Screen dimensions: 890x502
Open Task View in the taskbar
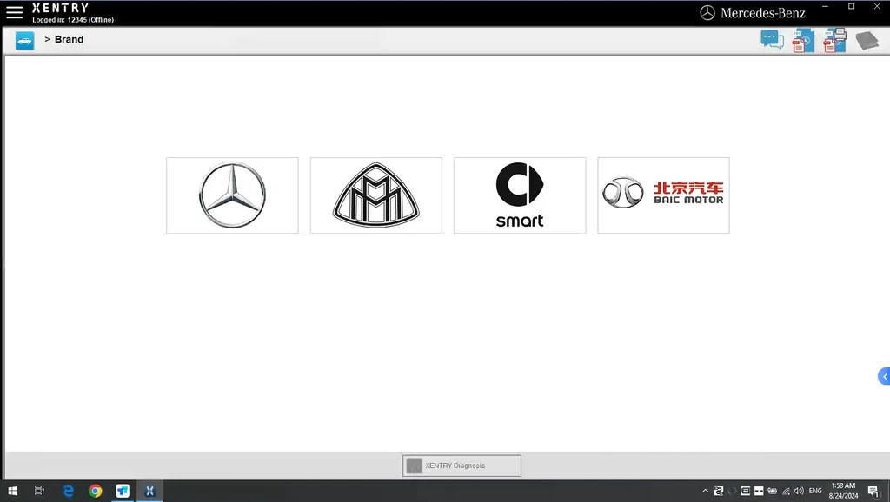tap(40, 491)
